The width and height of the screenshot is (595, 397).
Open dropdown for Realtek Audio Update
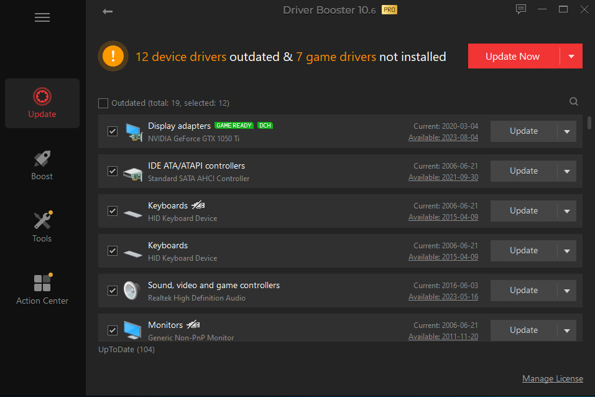pos(567,291)
